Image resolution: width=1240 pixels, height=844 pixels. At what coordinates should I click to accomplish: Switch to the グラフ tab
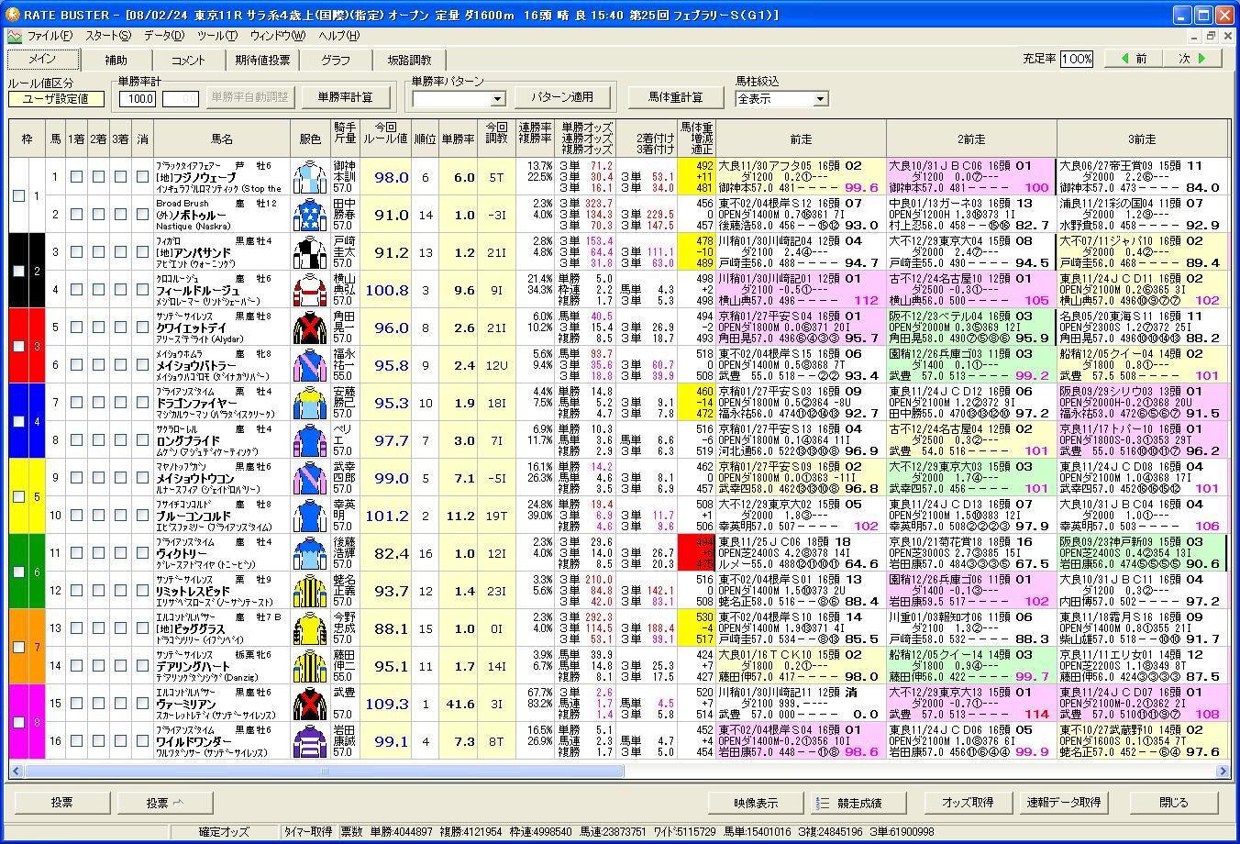coord(336,60)
